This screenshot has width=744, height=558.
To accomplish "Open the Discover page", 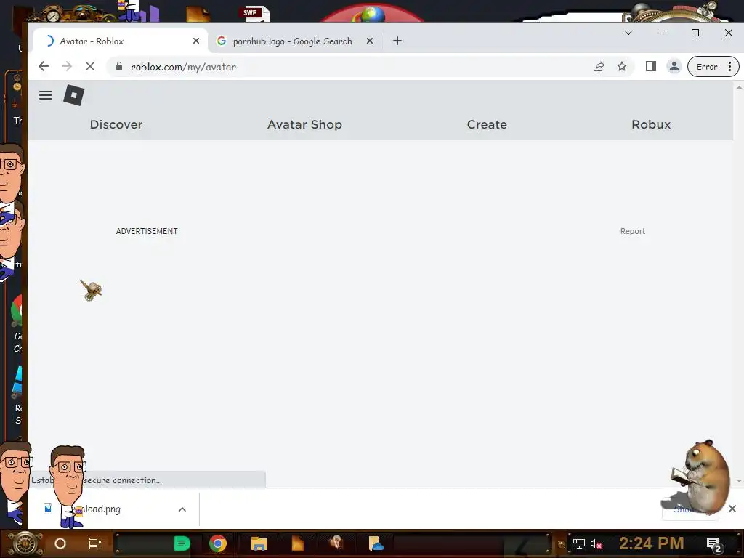I will click(116, 124).
